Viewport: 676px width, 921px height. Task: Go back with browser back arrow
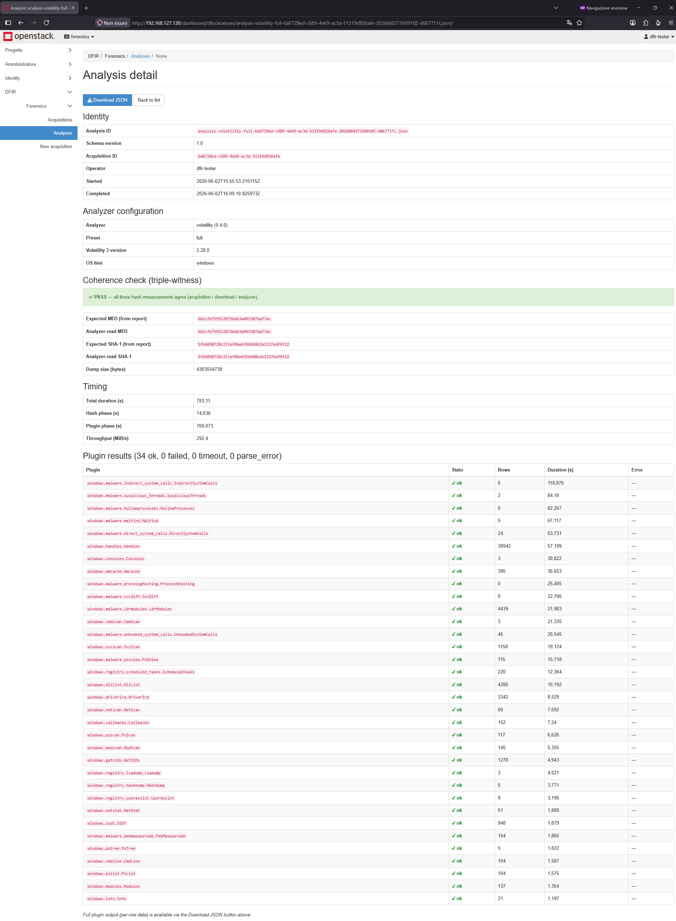tap(21, 23)
